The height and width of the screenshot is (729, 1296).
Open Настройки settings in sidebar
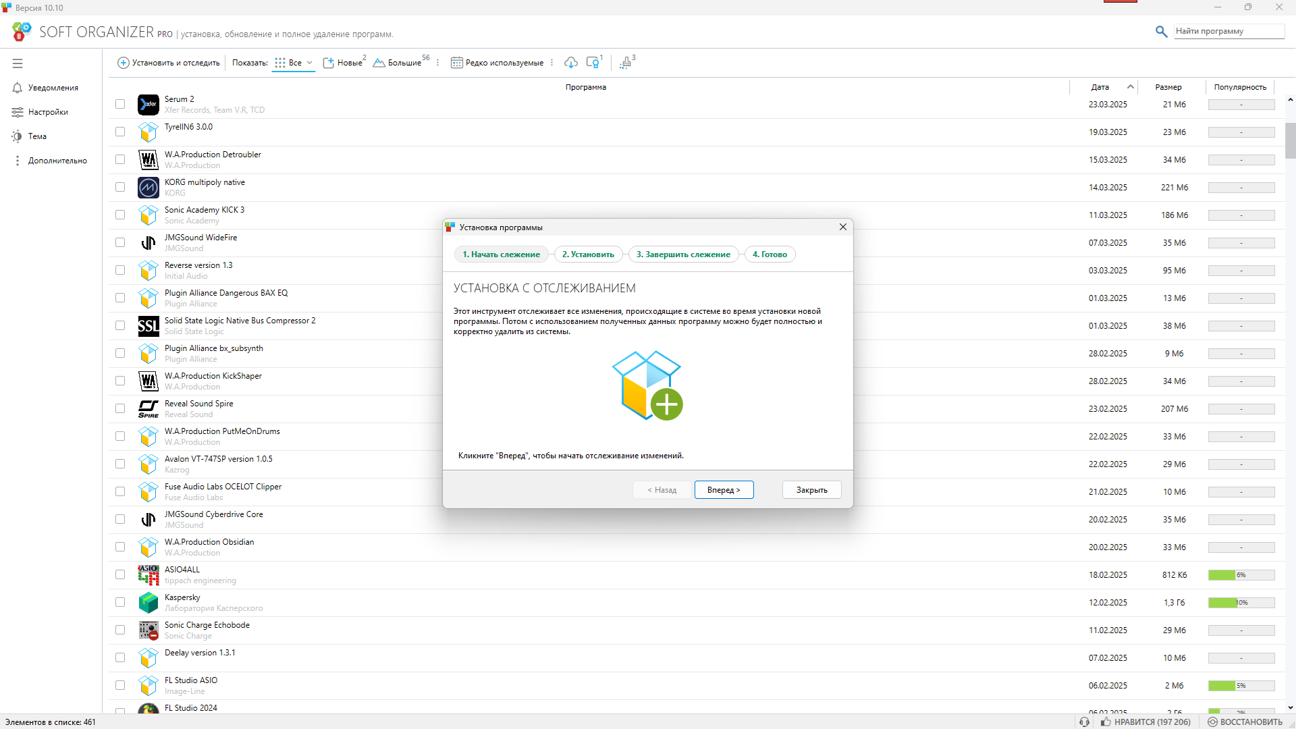[40, 112]
